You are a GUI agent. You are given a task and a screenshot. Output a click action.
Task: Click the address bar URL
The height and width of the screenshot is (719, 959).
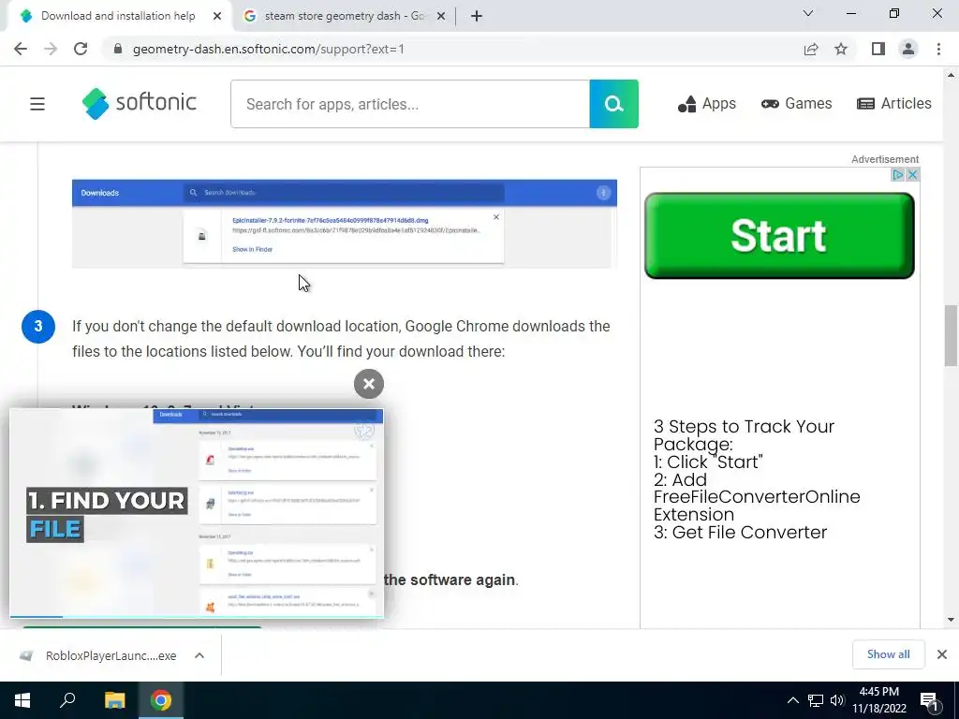269,49
